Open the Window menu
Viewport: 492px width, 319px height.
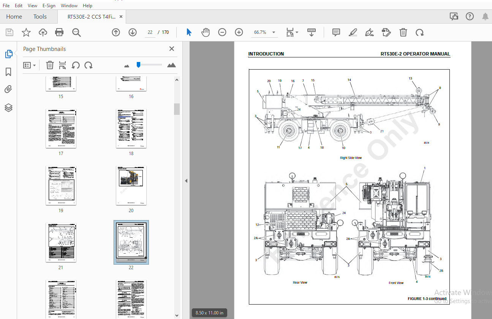pyautogui.click(x=69, y=6)
